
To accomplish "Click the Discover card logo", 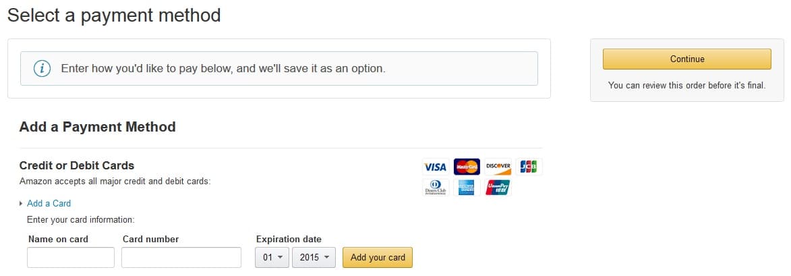I will tap(498, 167).
